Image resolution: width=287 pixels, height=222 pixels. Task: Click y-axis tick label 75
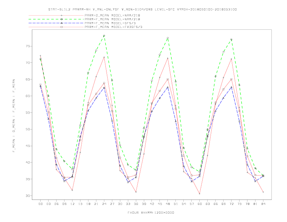[28, 46]
